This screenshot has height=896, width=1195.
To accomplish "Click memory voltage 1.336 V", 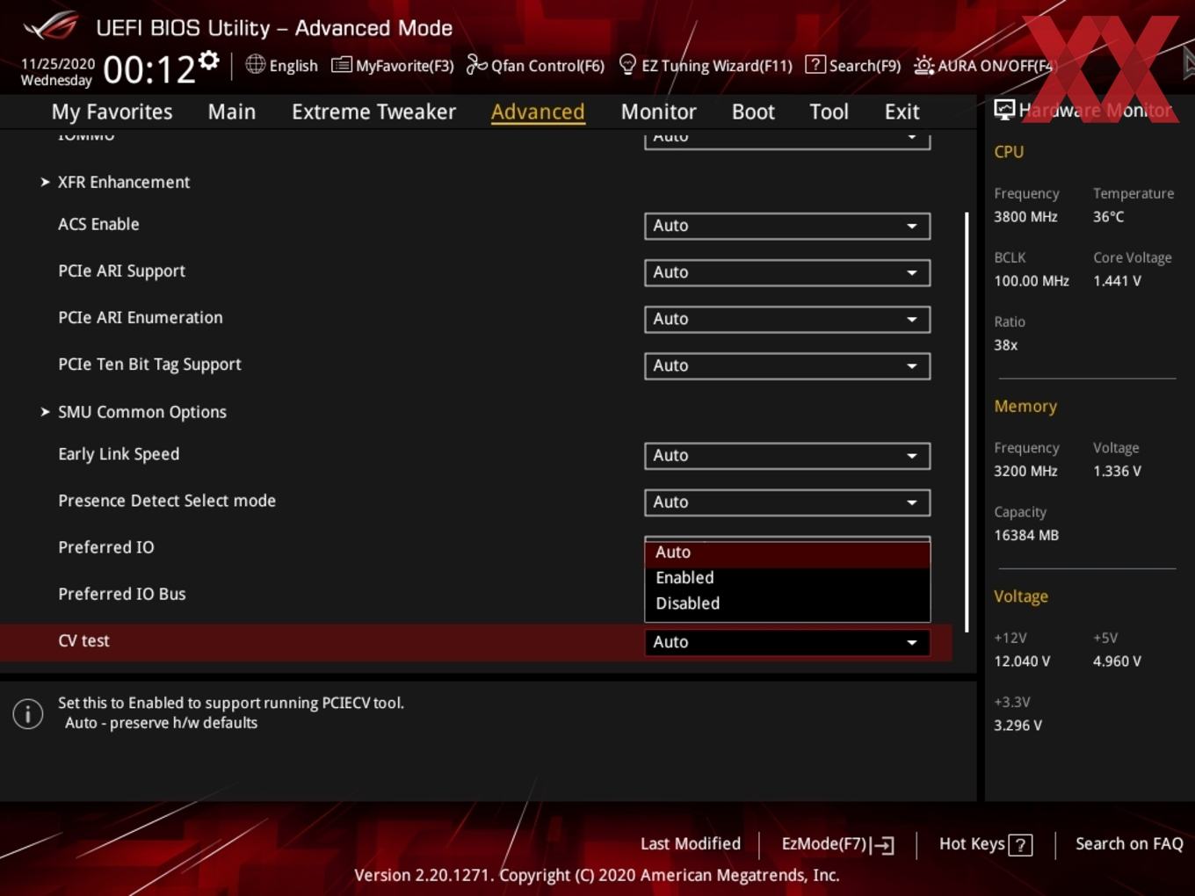I will tap(1117, 472).
